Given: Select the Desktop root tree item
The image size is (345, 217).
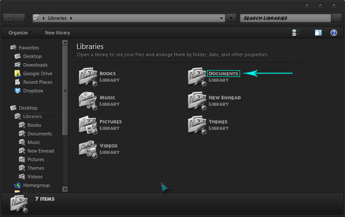Looking at the screenshot, I should pyautogui.click(x=28, y=108).
